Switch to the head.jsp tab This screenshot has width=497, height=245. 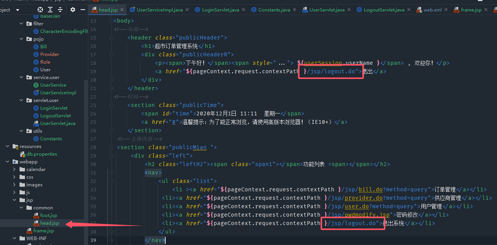click(x=108, y=10)
